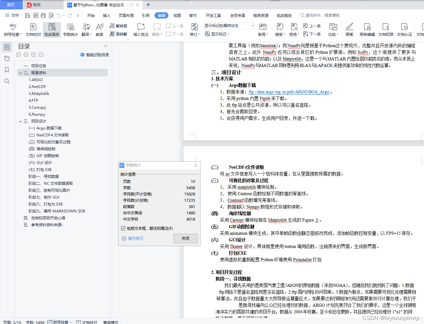Image resolution: width=424 pixels, height=324 pixels.
Task: Click the level-up arrow icon in 目录 panel
Action: (26, 55)
